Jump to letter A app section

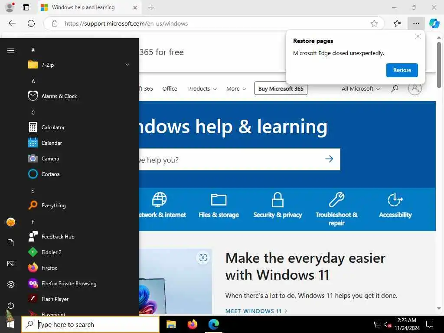(x=33, y=81)
